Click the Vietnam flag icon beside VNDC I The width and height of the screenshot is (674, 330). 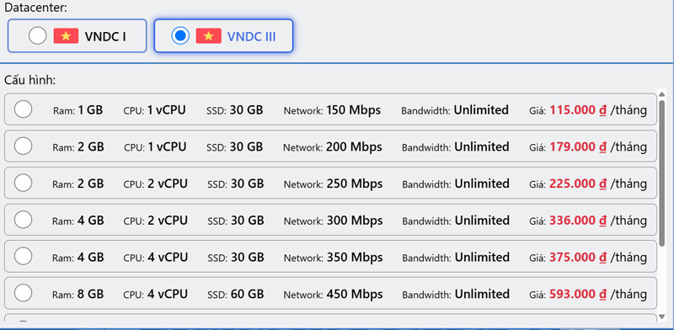coord(66,35)
